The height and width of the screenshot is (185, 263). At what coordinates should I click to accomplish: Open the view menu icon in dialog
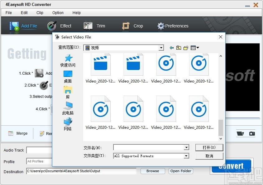point(195,48)
